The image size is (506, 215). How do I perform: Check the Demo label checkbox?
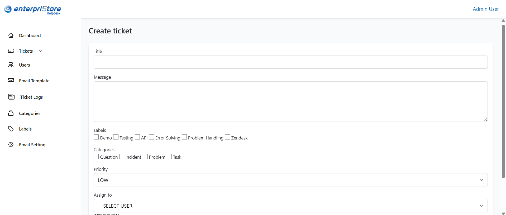pyautogui.click(x=96, y=137)
